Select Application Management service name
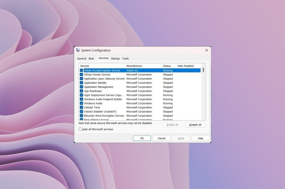 coord(98,87)
